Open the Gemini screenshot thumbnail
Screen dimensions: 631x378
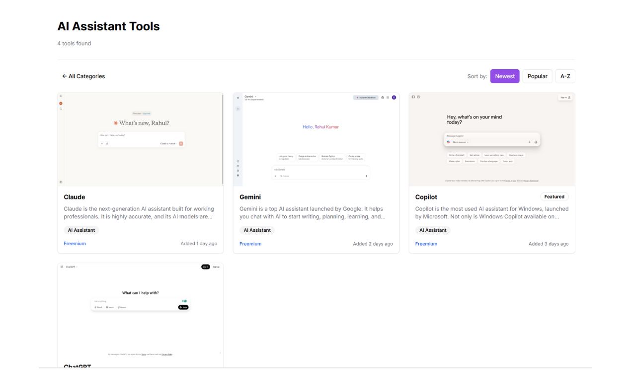(x=316, y=139)
